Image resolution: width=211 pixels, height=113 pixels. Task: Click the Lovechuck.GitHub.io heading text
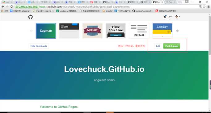(104, 69)
